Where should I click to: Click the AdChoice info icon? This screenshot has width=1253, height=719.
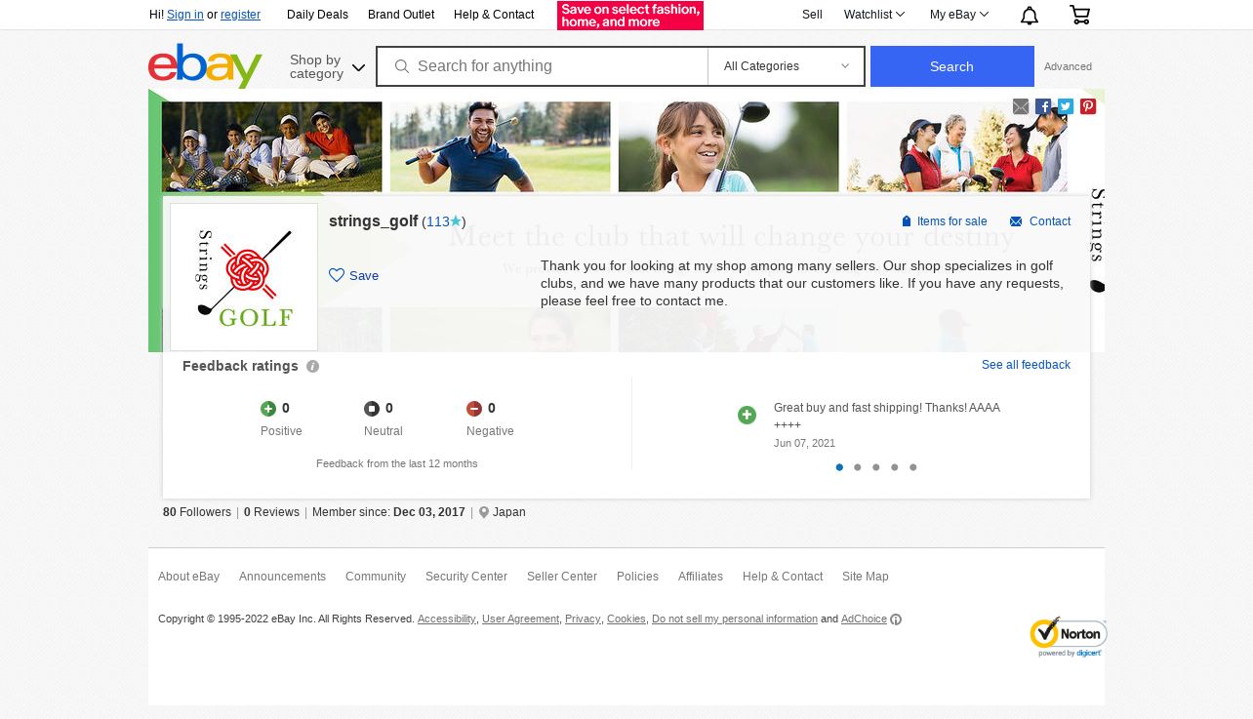[896, 619]
